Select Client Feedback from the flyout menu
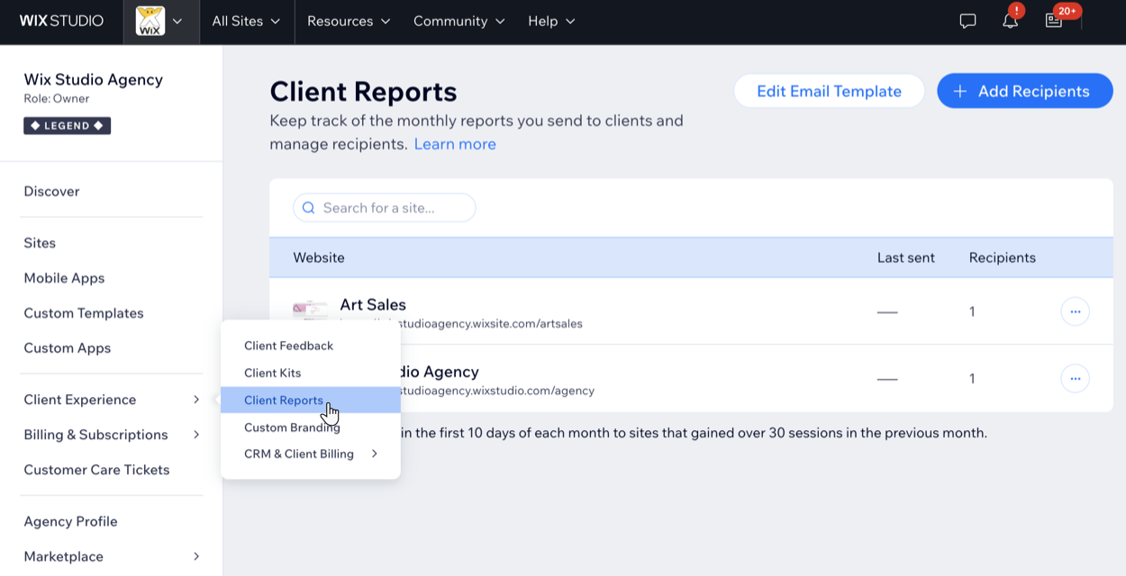Screen dimensions: 1126x576 pyautogui.click(x=288, y=346)
